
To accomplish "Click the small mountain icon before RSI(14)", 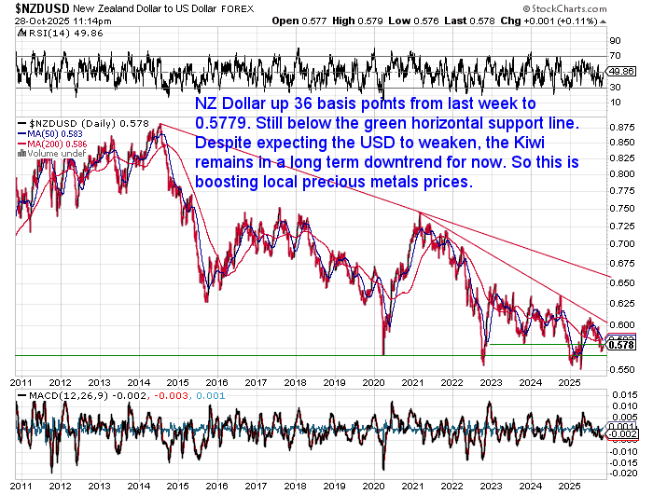I will click(21, 34).
